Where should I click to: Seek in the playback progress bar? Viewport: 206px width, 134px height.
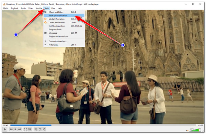(103, 125)
